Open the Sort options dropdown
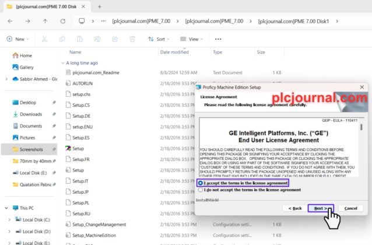 160,39
